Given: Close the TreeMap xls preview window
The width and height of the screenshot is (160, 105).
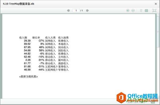Looking at the screenshot, I should coord(156,4).
